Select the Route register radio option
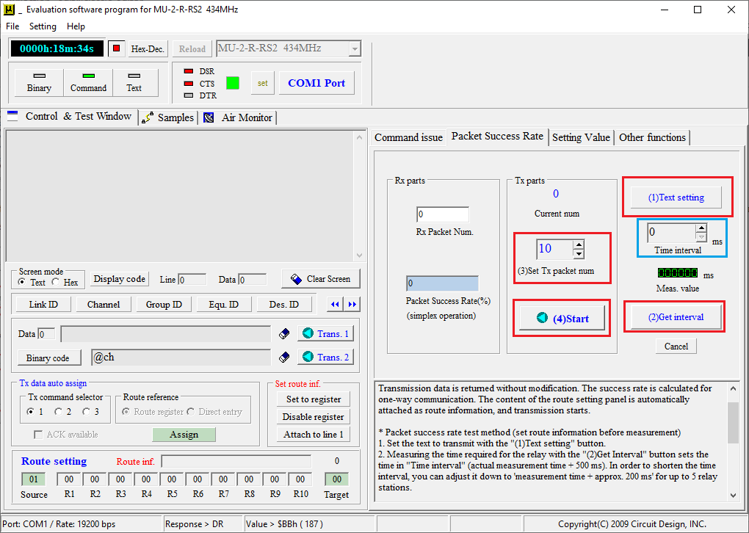 point(126,411)
